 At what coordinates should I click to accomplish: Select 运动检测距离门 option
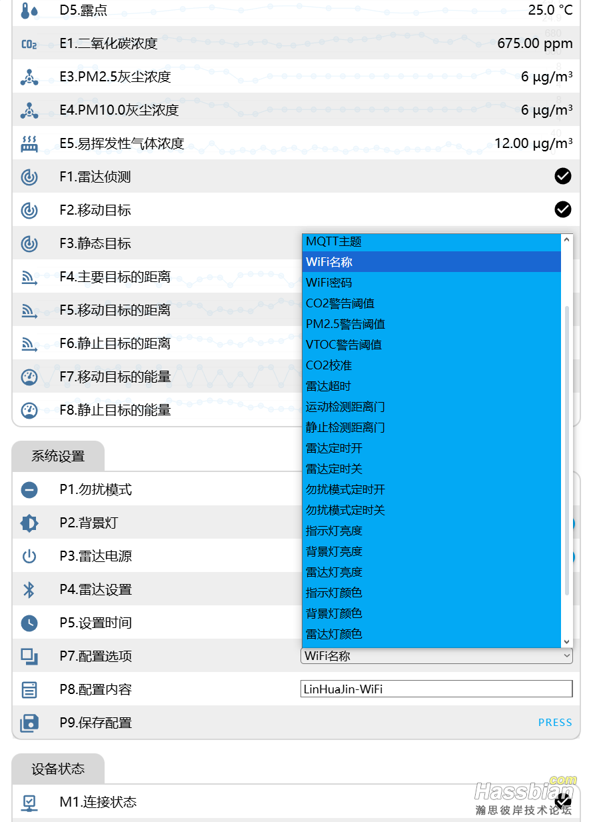432,407
